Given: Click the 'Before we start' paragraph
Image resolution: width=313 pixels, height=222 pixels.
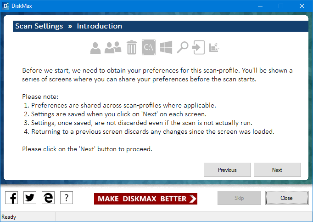Looking at the screenshot, I should click(x=157, y=75).
